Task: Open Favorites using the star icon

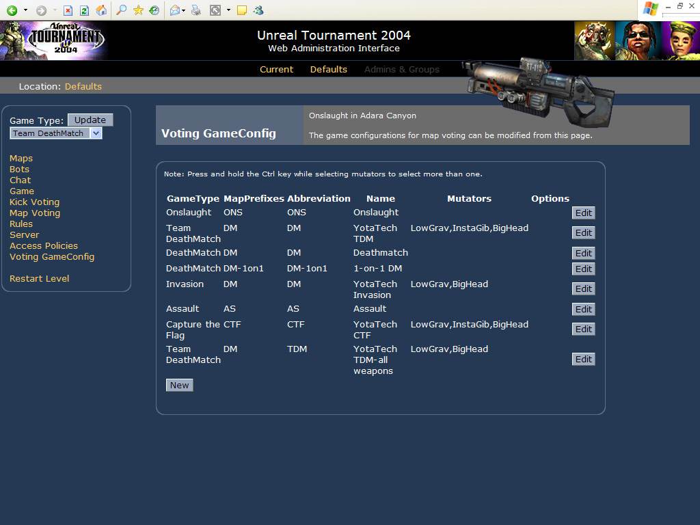Action: 138,10
